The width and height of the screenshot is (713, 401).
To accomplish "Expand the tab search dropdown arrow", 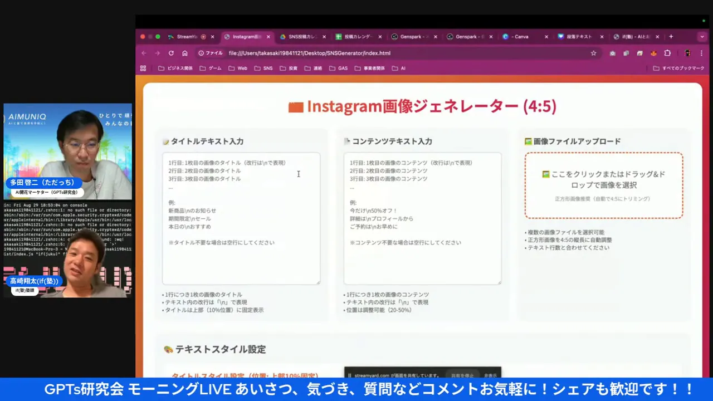I will pyautogui.click(x=702, y=37).
